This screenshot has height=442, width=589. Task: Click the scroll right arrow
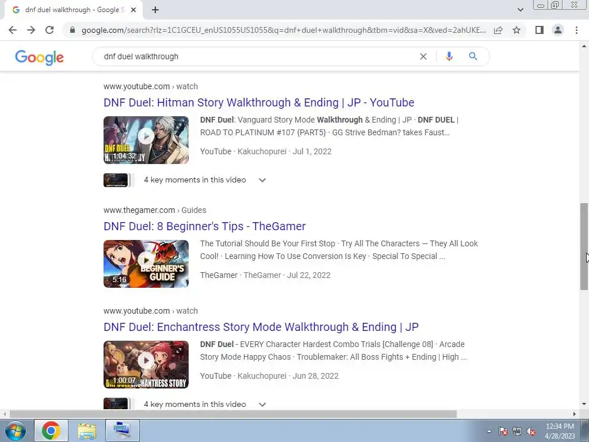575,414
